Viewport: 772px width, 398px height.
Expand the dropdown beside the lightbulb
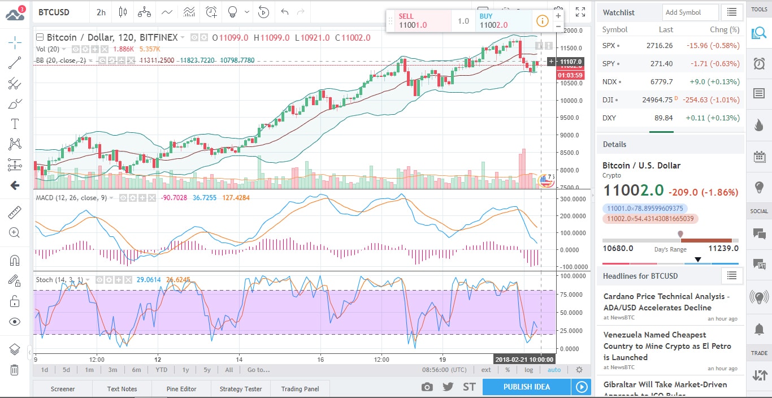246,11
